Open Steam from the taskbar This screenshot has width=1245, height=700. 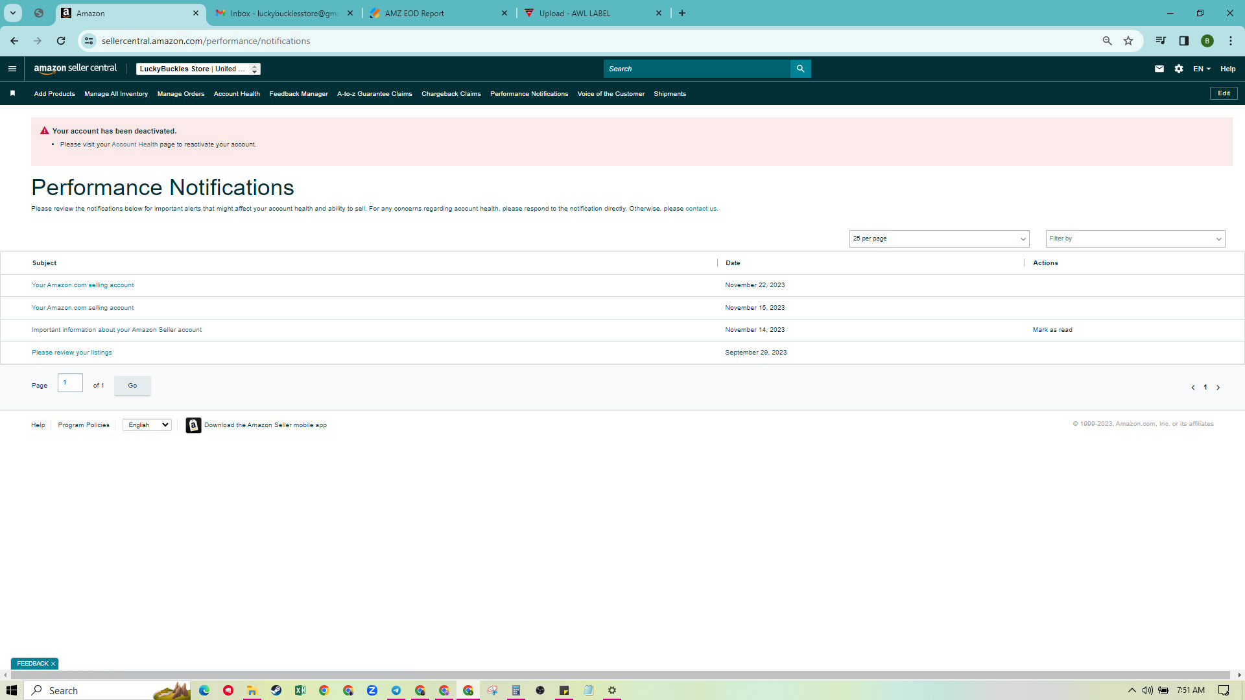(276, 690)
